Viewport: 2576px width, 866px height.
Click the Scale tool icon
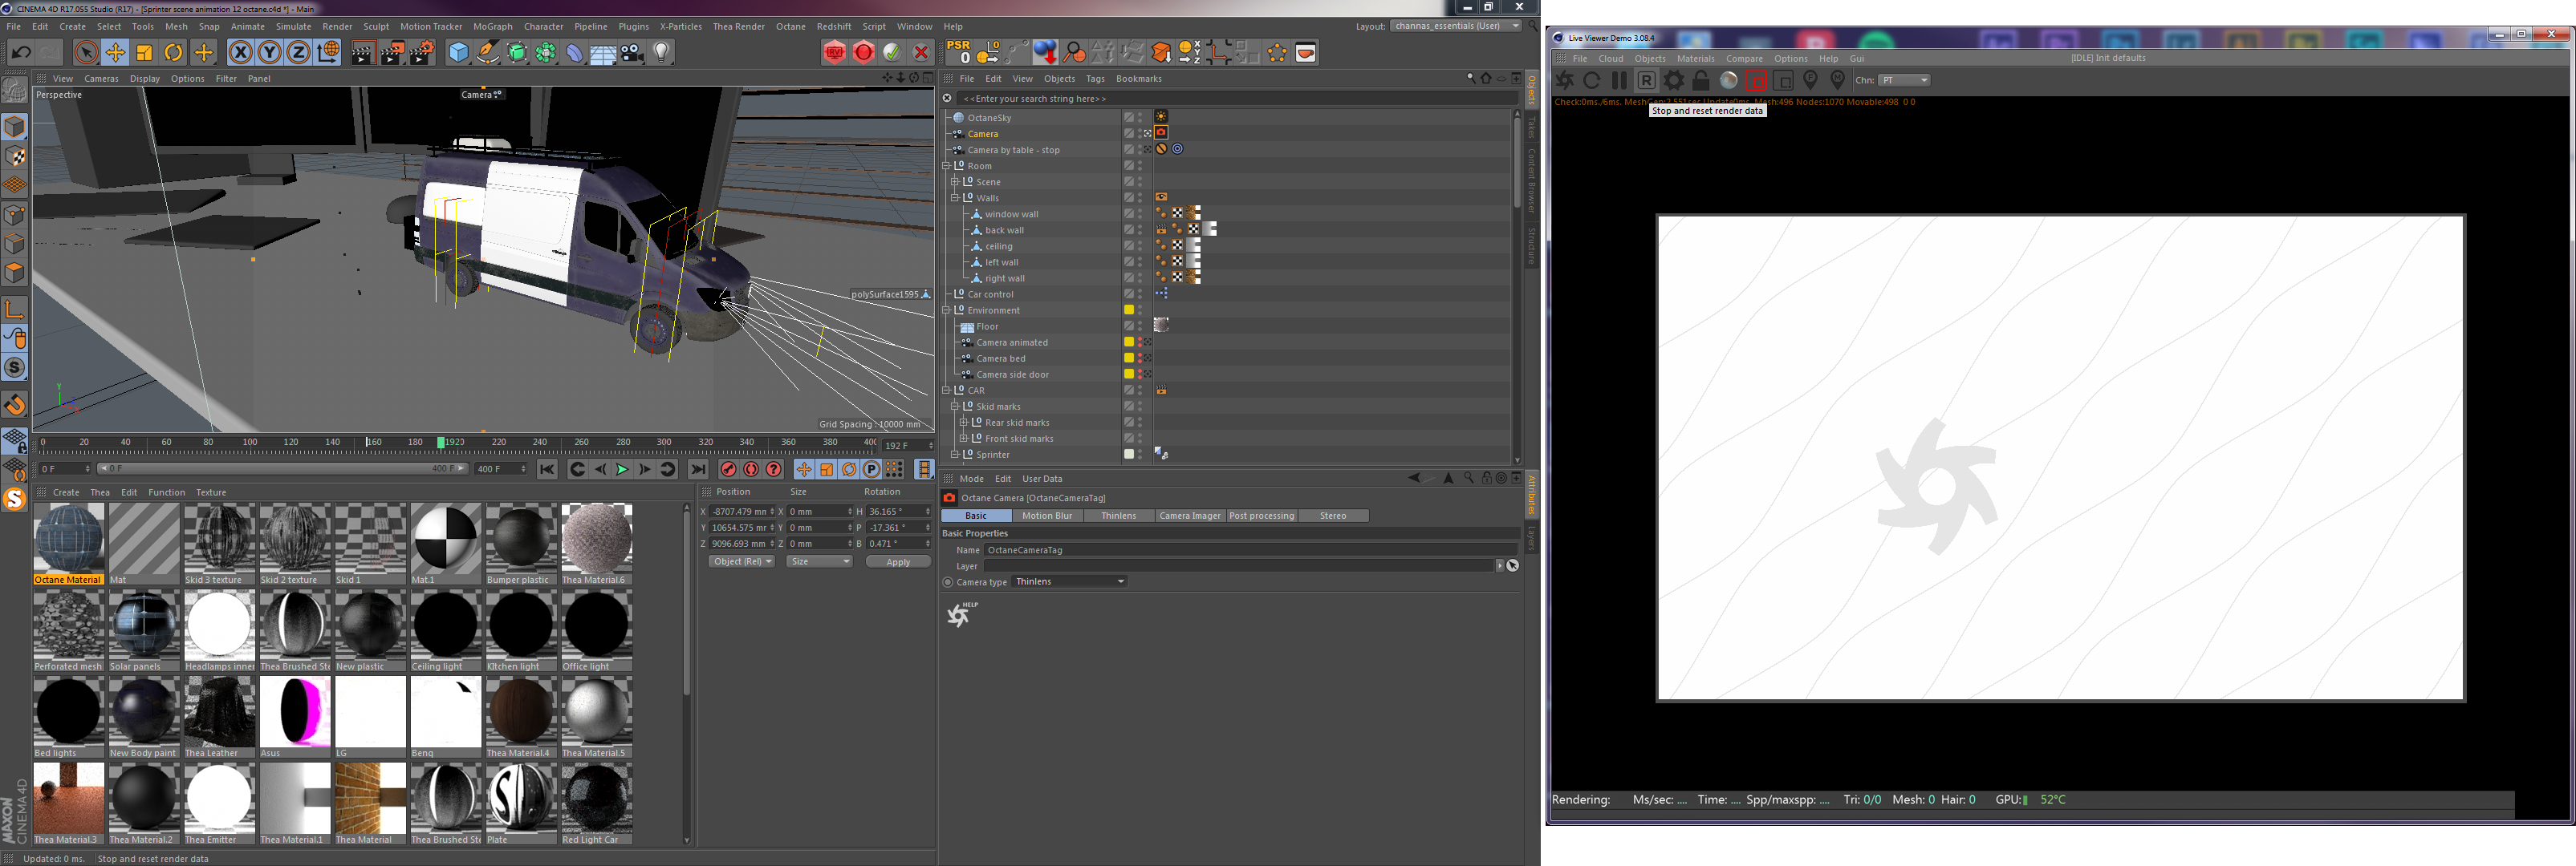point(145,53)
